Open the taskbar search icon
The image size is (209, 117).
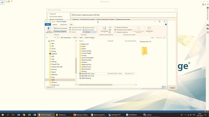8,115
